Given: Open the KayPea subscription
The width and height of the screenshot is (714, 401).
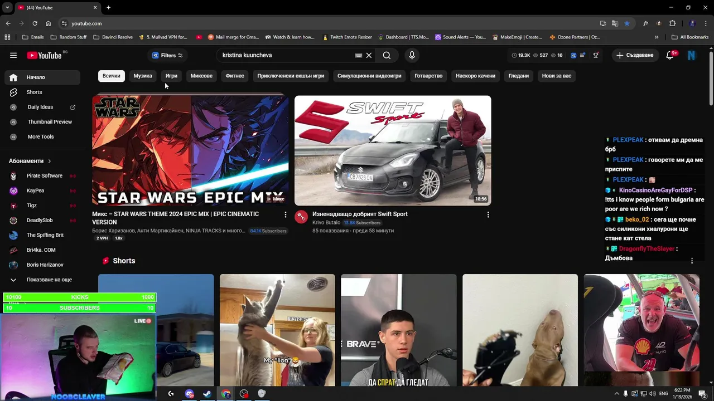Looking at the screenshot, I should pyautogui.click(x=42, y=190).
